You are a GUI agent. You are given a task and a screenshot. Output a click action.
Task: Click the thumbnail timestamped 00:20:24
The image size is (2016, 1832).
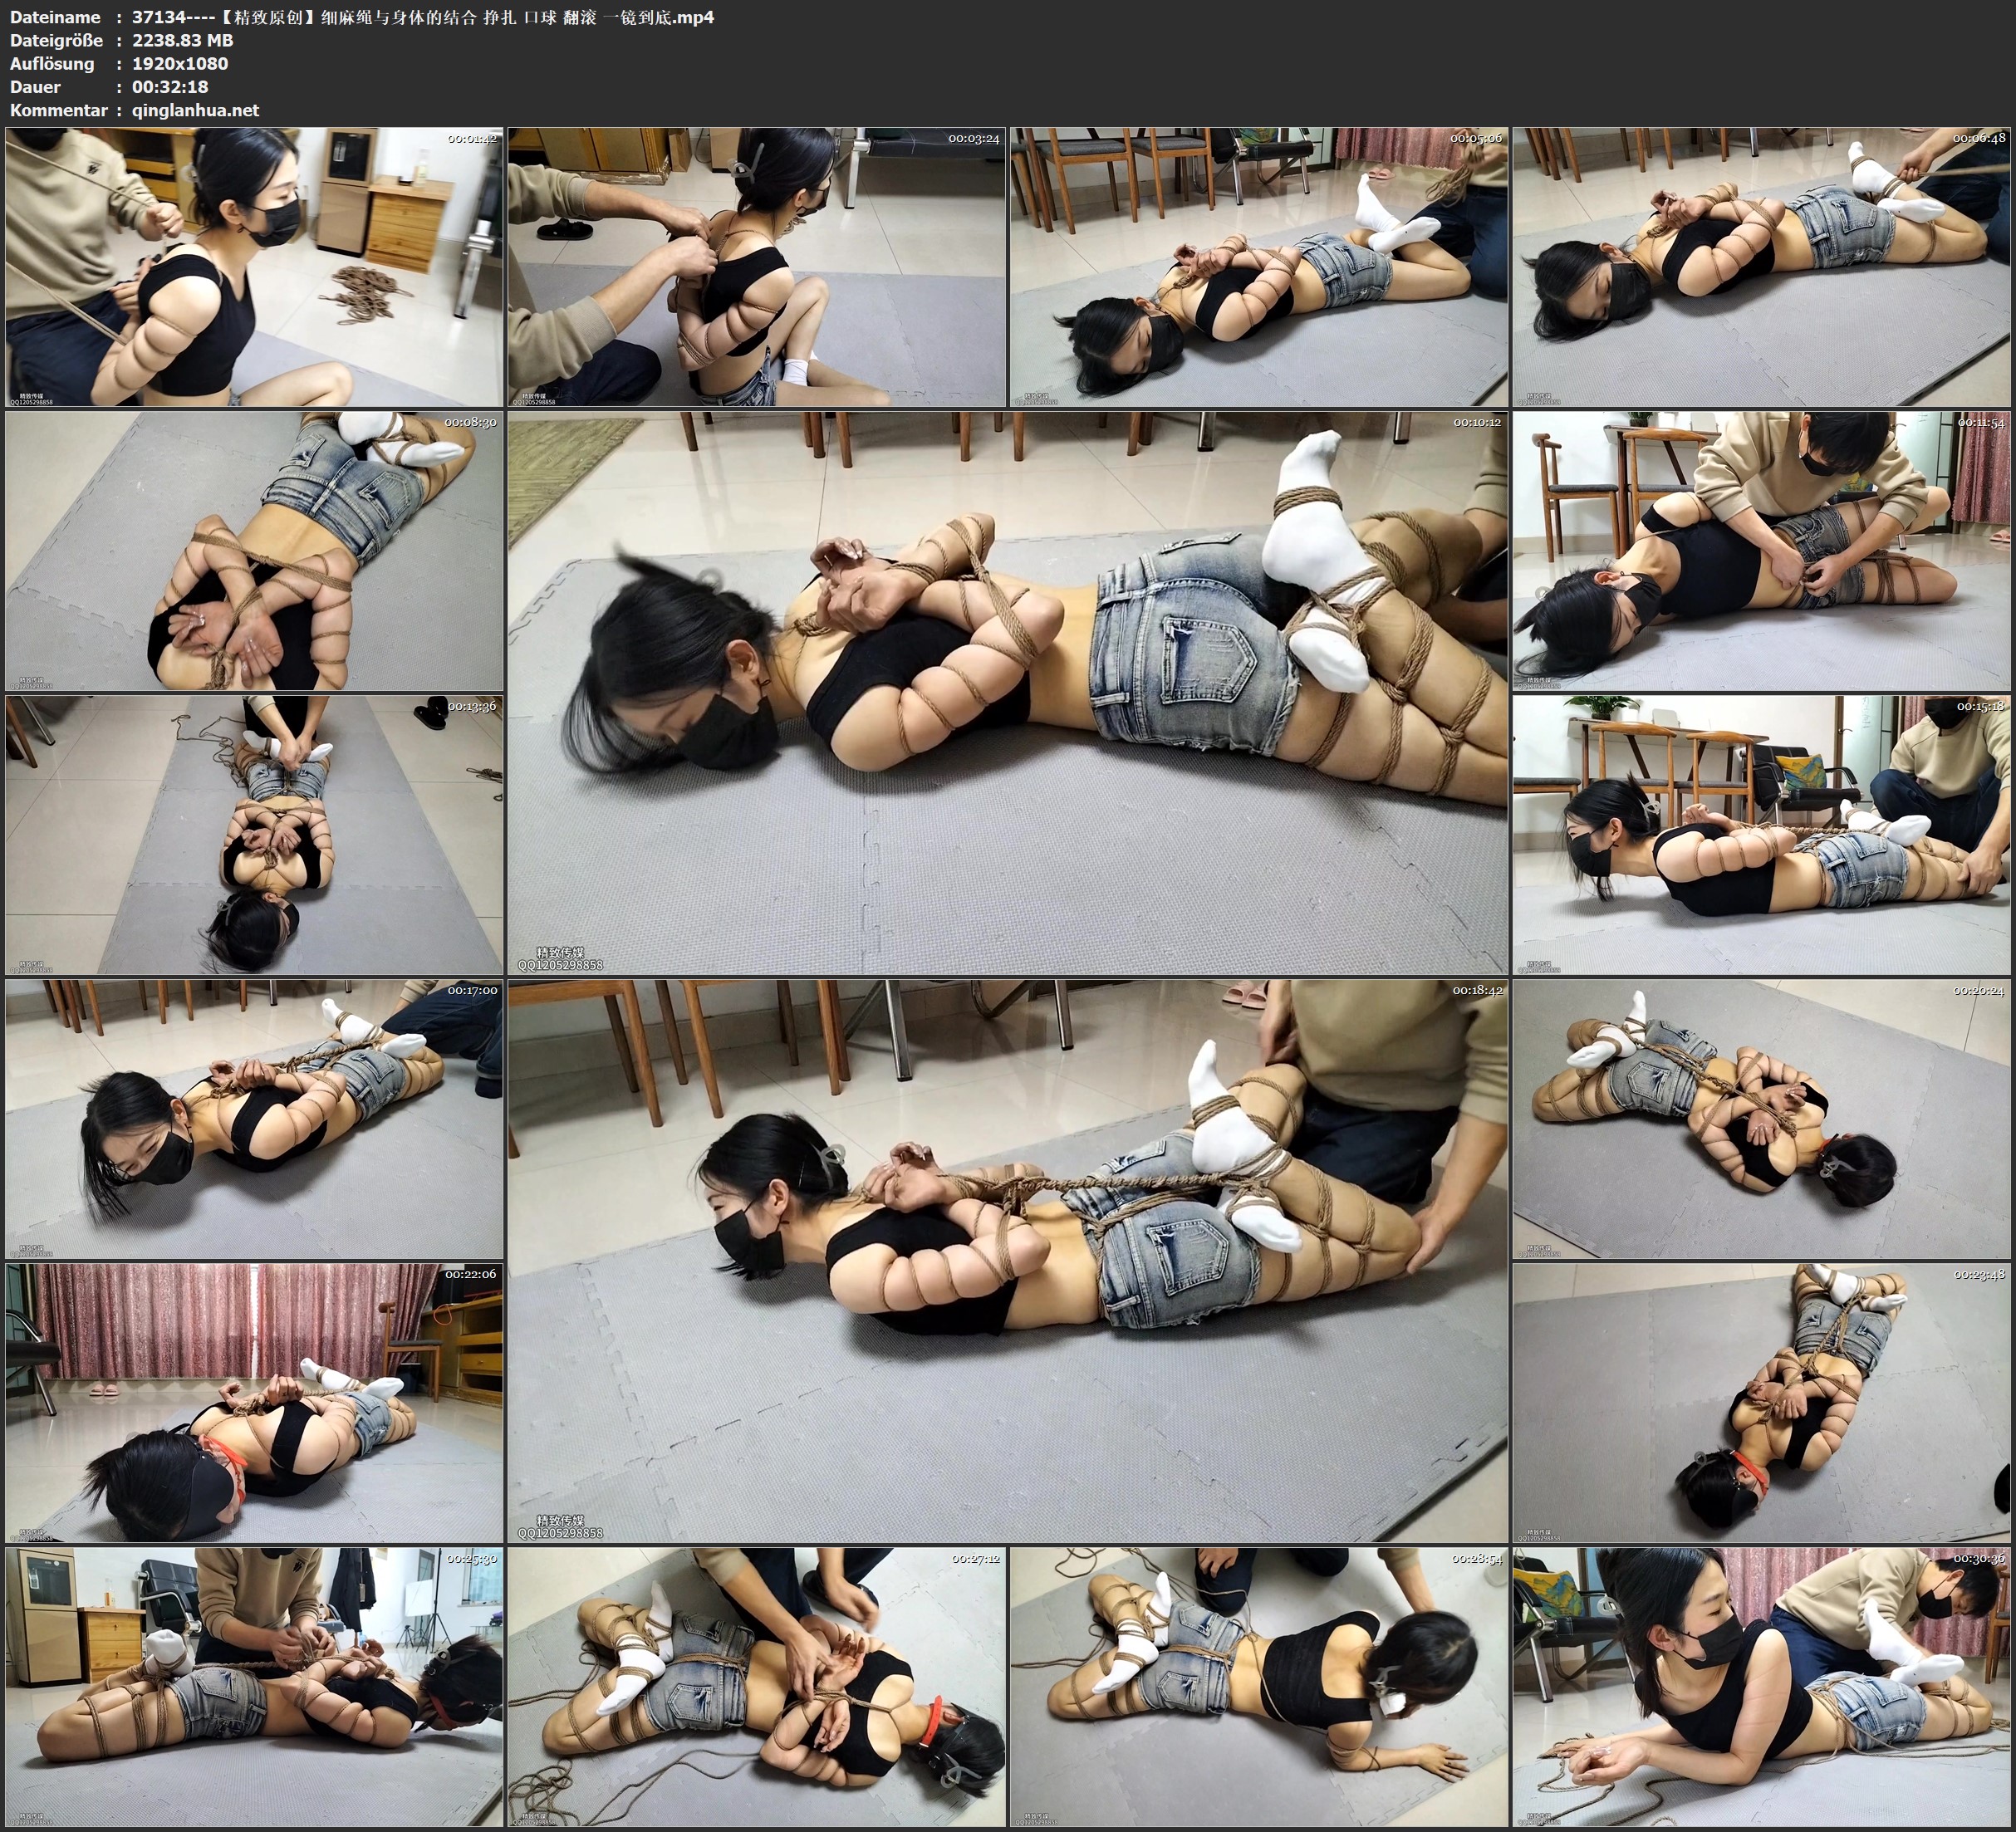point(1761,1118)
